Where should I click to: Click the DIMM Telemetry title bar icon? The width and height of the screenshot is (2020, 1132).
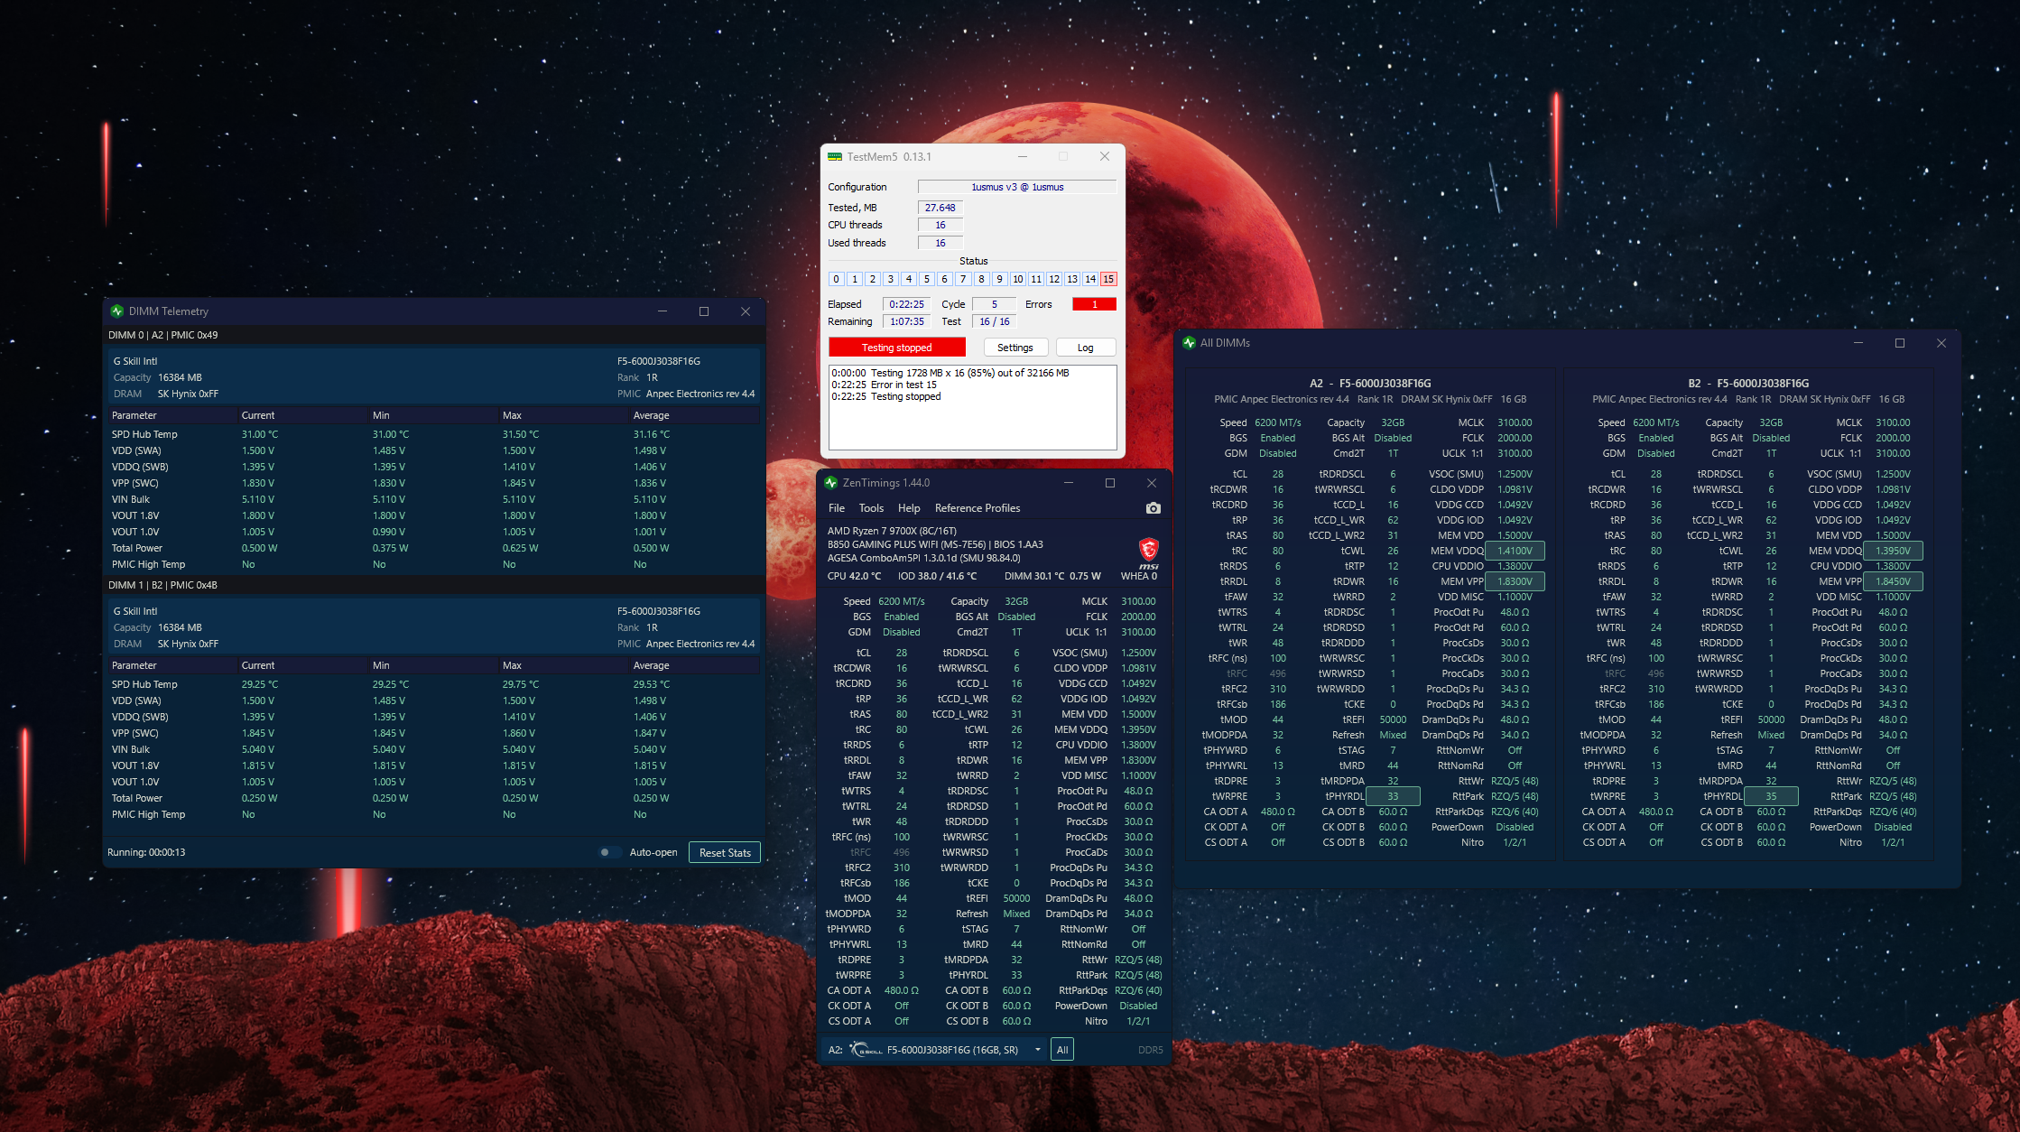(x=116, y=311)
